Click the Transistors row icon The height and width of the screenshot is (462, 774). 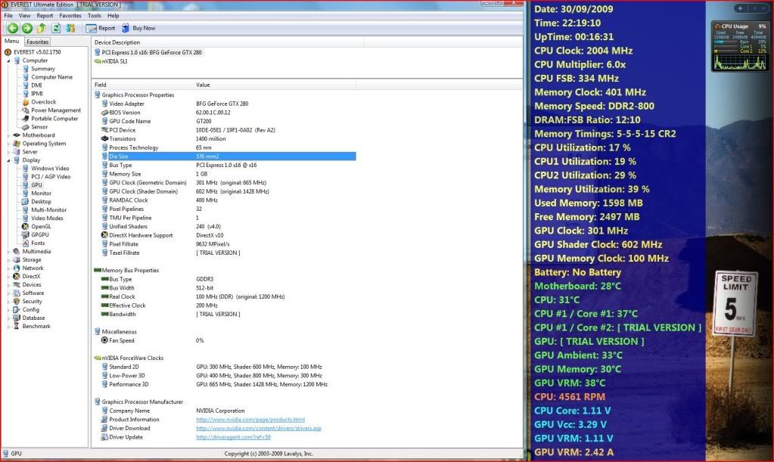pos(104,138)
